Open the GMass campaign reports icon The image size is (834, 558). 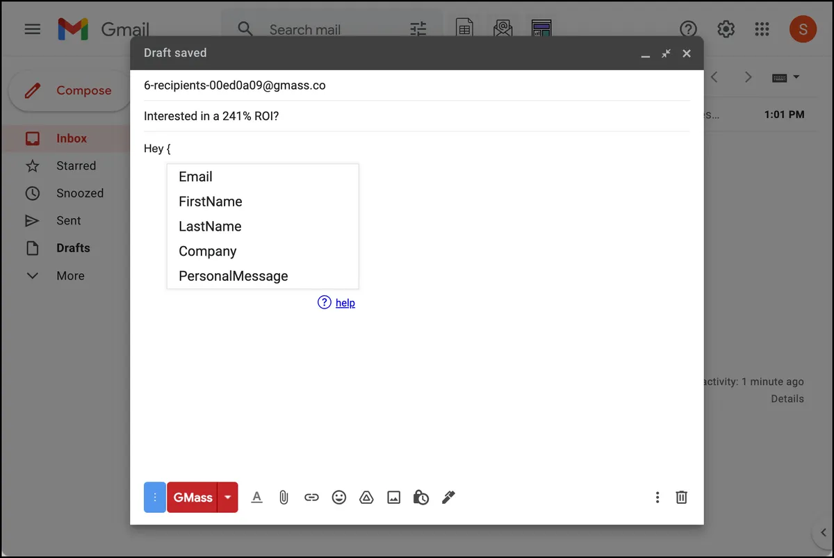[x=541, y=28]
